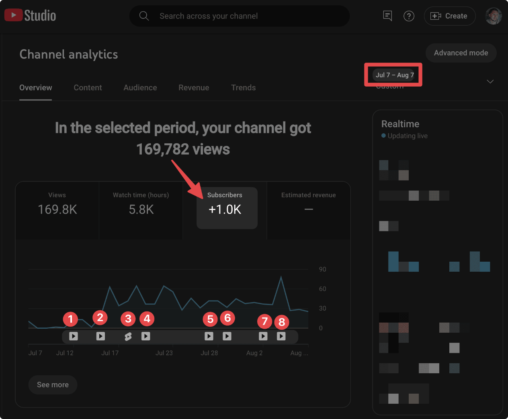The width and height of the screenshot is (508, 419).
Task: Switch to the Audience tab
Action: coord(140,87)
